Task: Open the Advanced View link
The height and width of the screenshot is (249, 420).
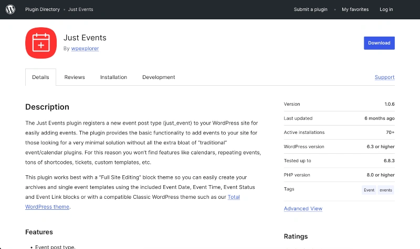Action: (303, 209)
